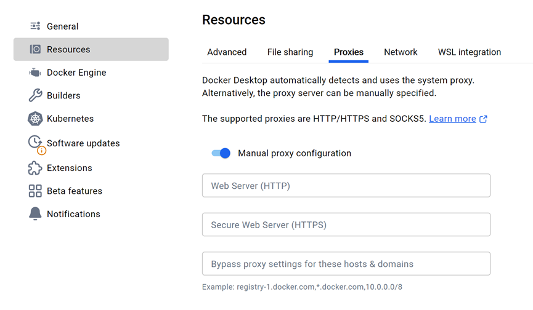Click the Software updates clock icon
This screenshot has height=310, width=533.
[x=35, y=141]
